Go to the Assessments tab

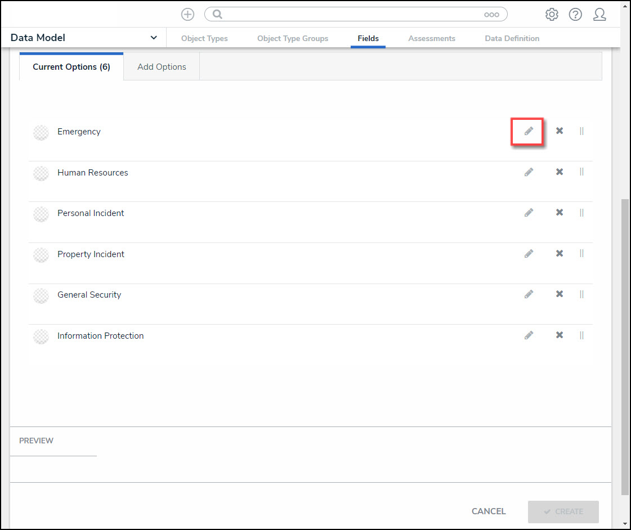pyautogui.click(x=432, y=38)
